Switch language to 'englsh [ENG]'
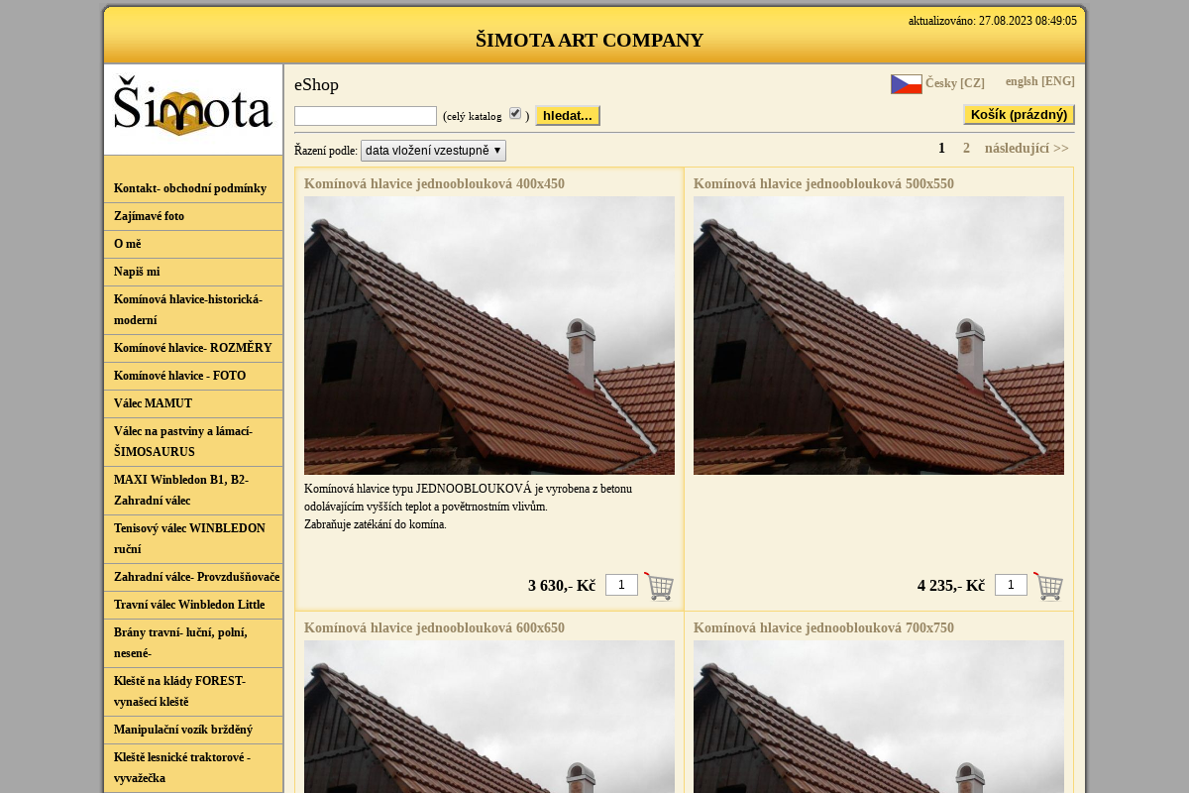1189x793 pixels. [1040, 81]
